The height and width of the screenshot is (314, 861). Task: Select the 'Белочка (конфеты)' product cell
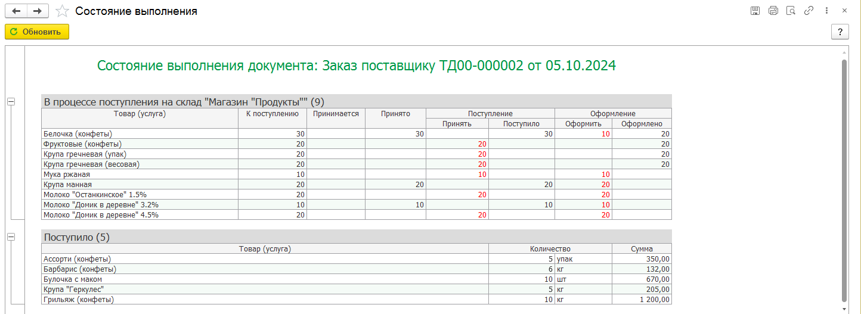pos(140,134)
